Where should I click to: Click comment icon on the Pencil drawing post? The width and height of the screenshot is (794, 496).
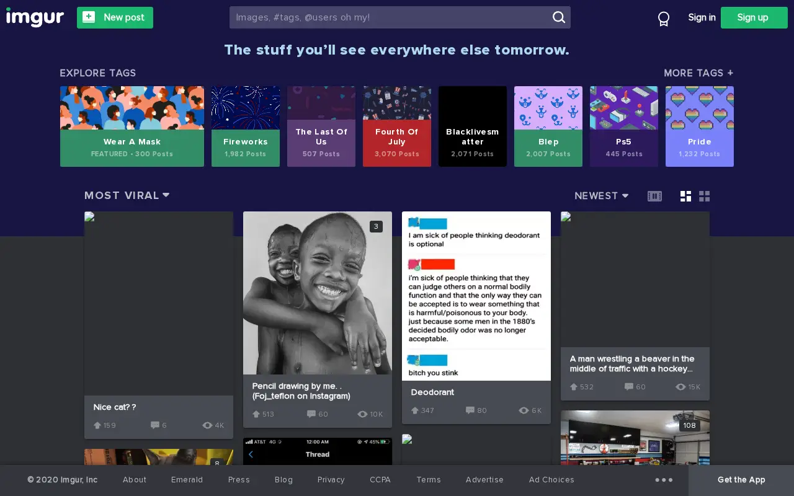[x=311, y=414]
